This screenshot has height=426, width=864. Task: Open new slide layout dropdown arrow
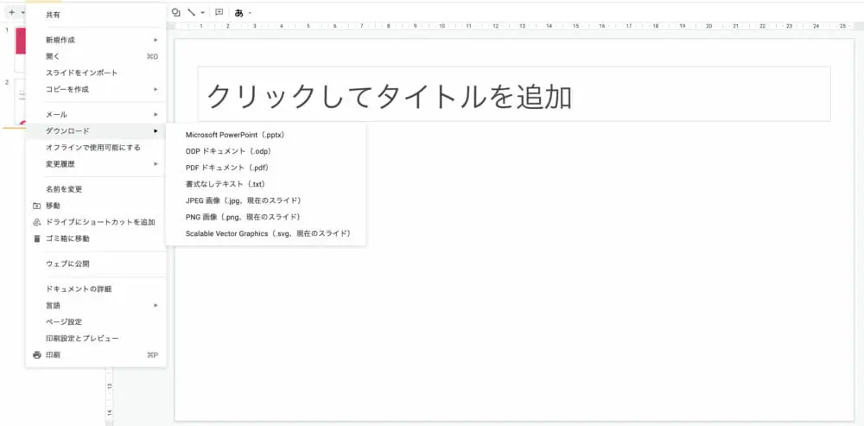click(x=22, y=13)
